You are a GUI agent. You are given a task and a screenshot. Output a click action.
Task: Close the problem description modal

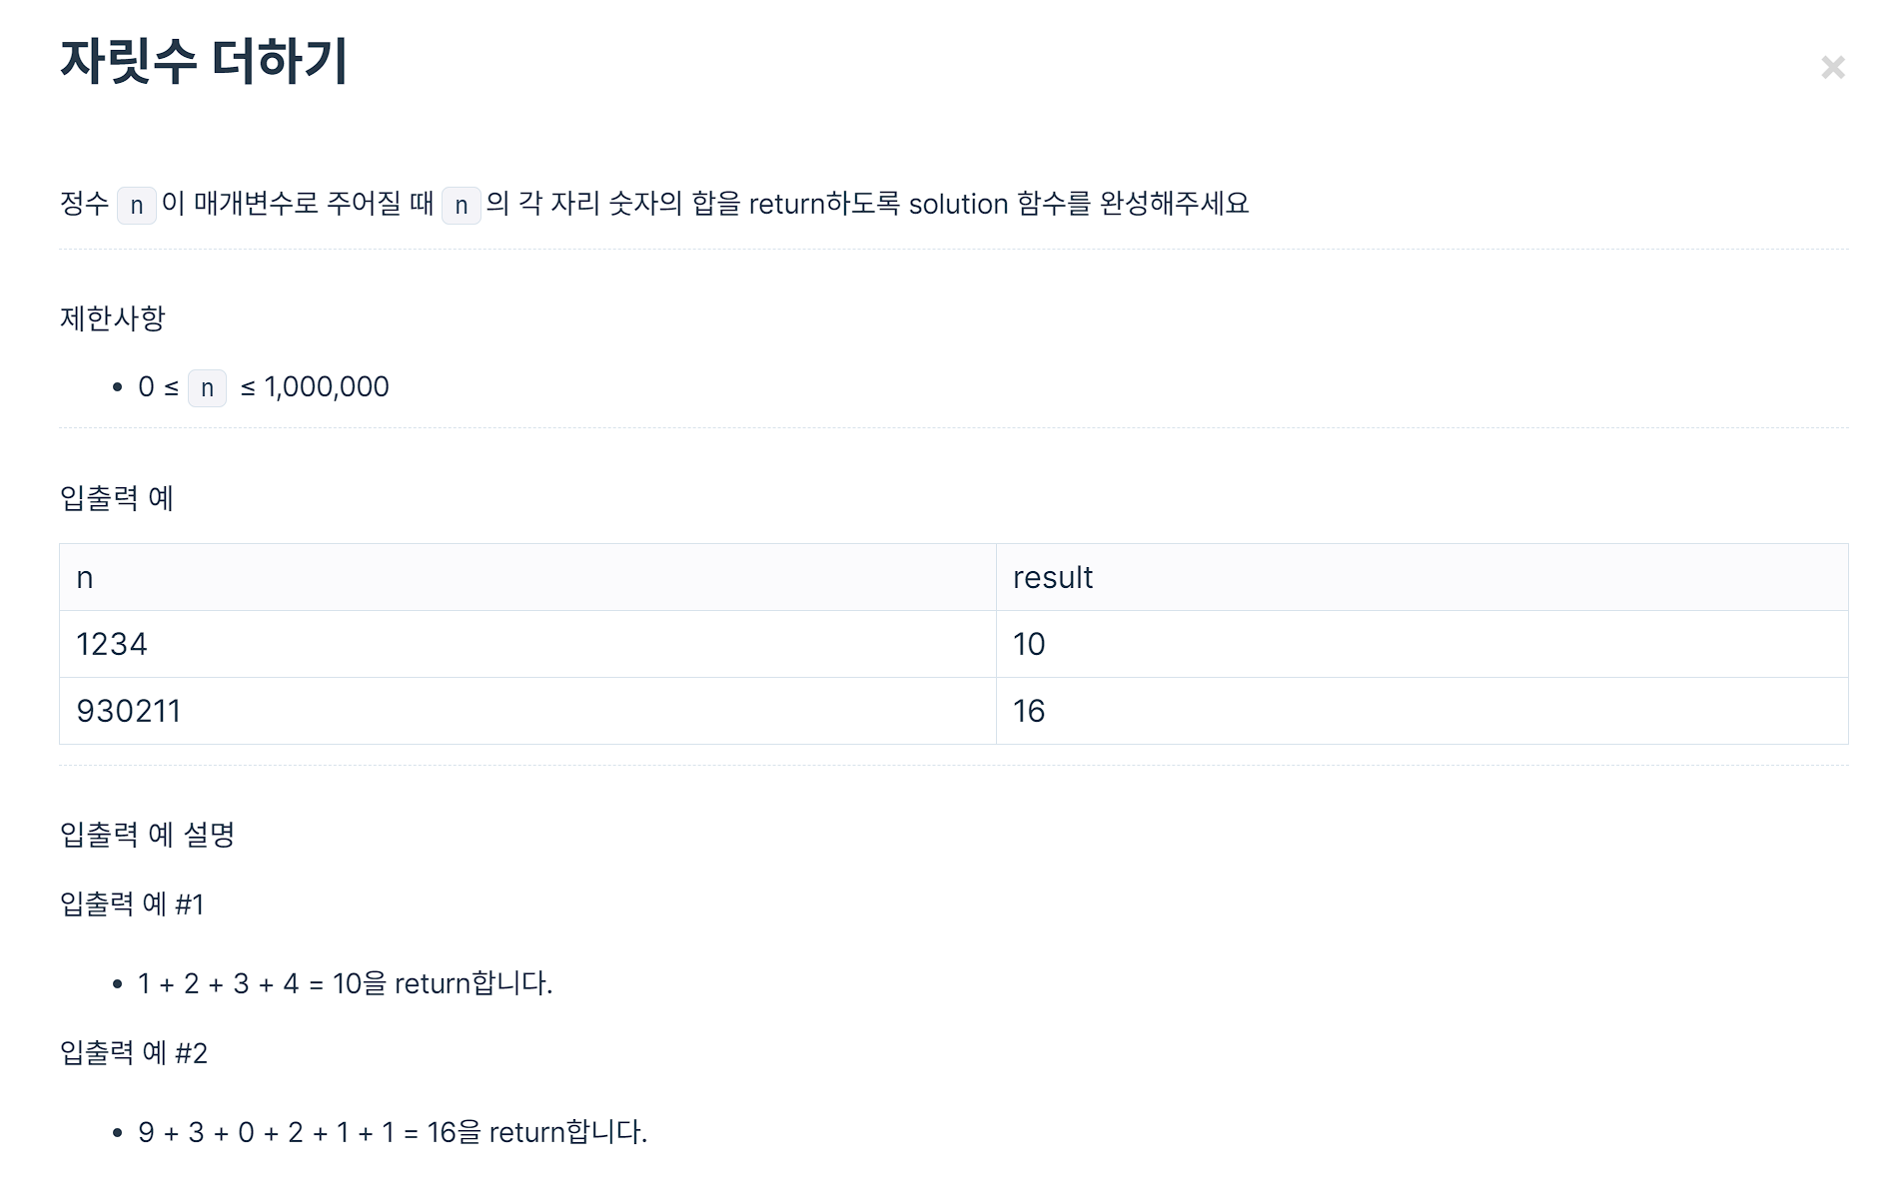tap(1832, 67)
